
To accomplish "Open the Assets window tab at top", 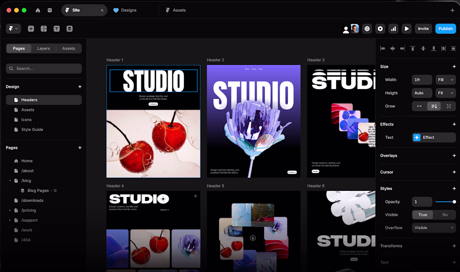I will pyautogui.click(x=176, y=10).
